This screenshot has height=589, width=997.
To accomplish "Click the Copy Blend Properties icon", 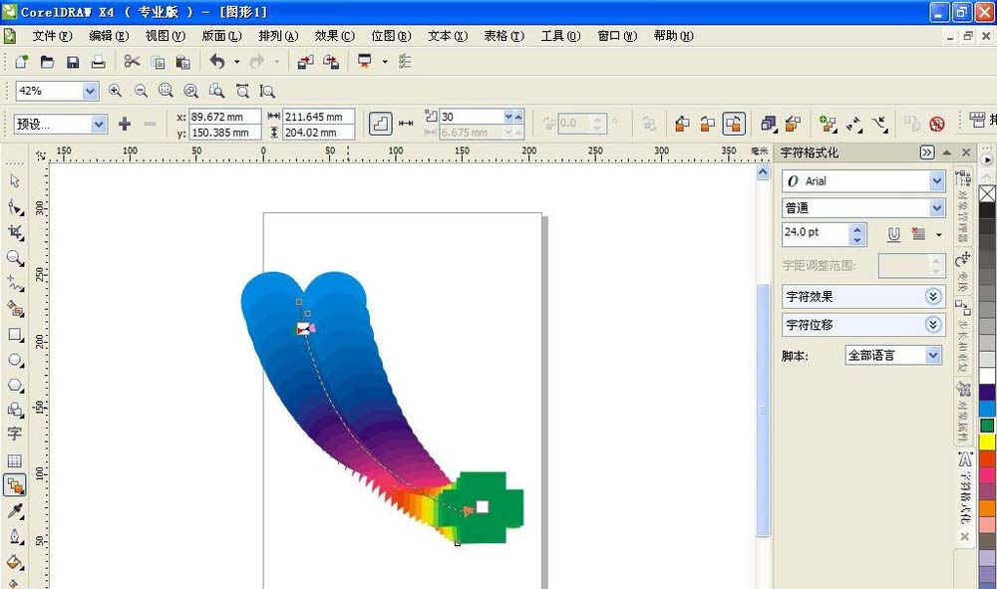I will (x=912, y=124).
